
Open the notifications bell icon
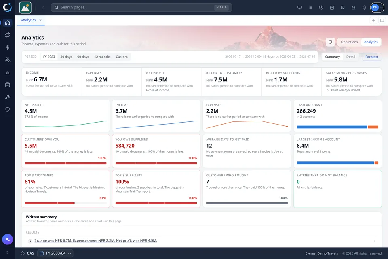(364, 7)
